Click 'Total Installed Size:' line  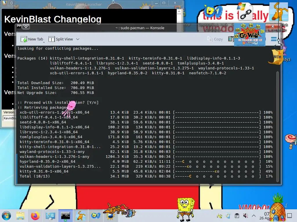coord(56,88)
